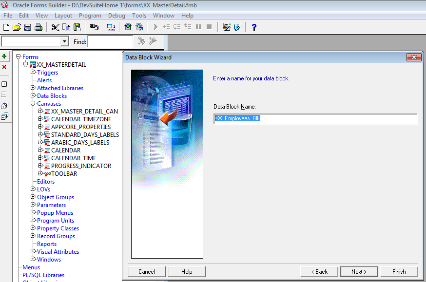
Task: Expand the Windows node
Action: pos(33,259)
